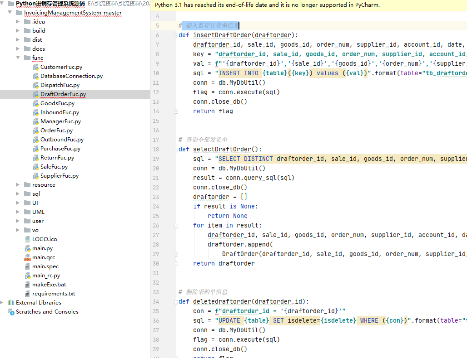Click 'return flag' on line 14
The height and width of the screenshot is (358, 467).
tap(213, 111)
